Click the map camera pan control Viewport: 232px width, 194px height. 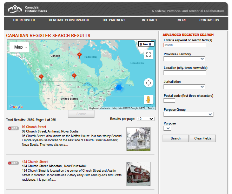[148, 83]
